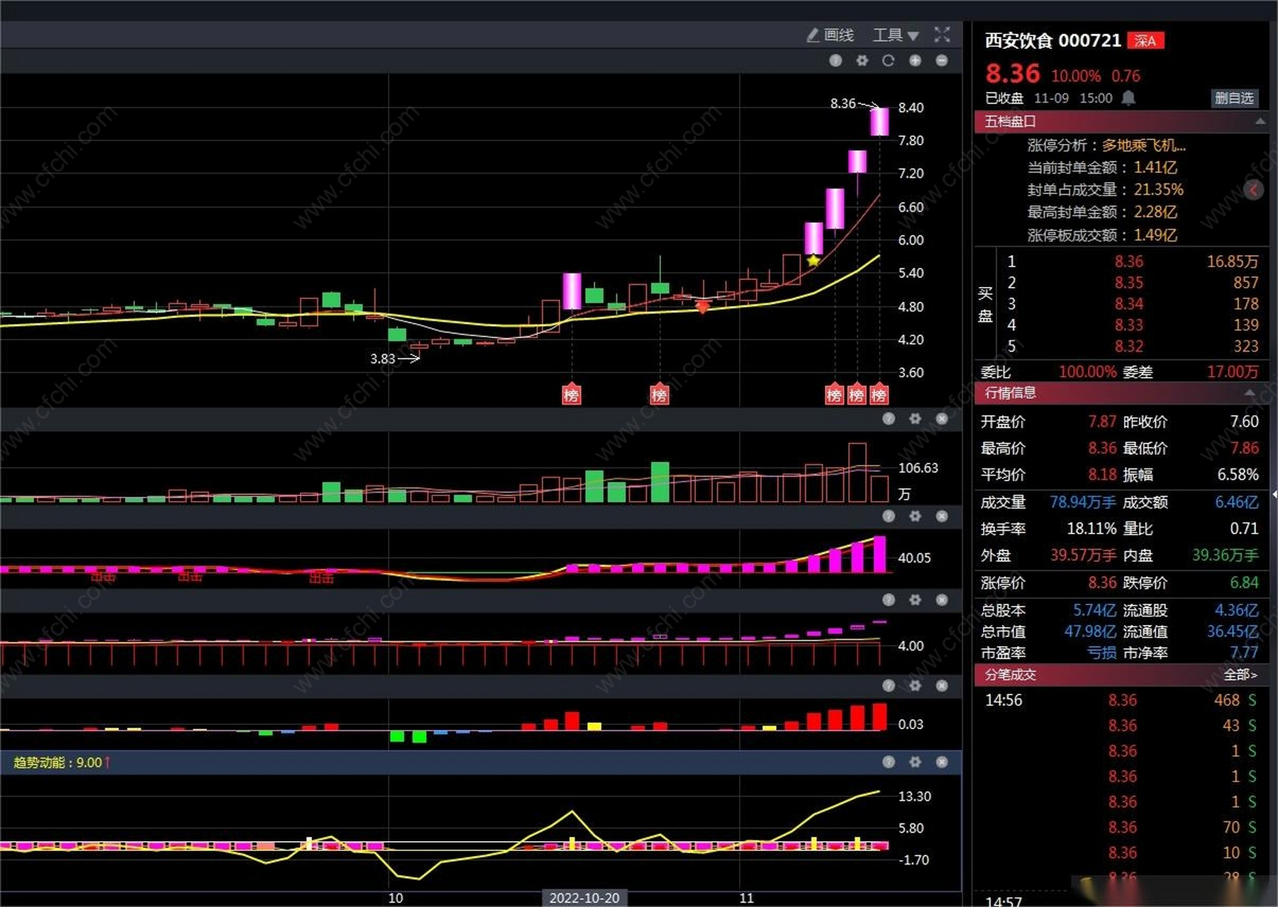
Task: Close the 趋势动能 indicator panel
Action: point(942,762)
